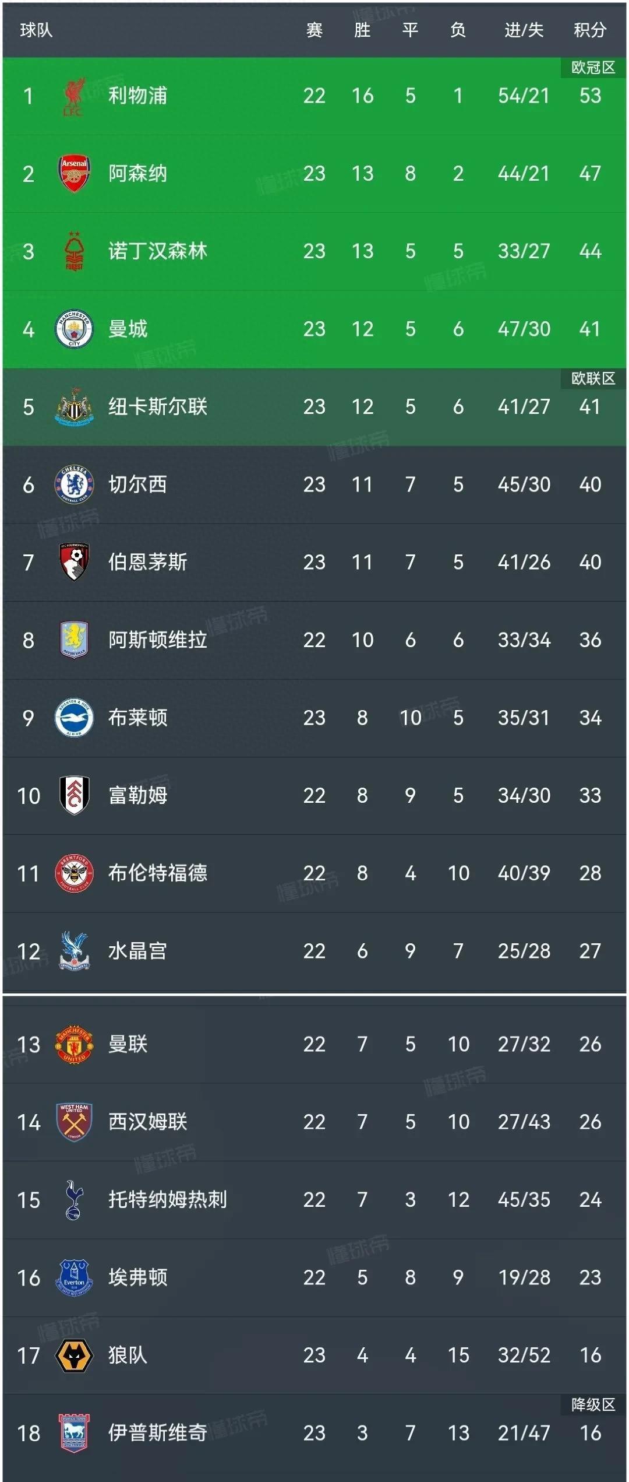Click the Manchester City crest
The height and width of the screenshot is (1482, 629).
point(74,329)
